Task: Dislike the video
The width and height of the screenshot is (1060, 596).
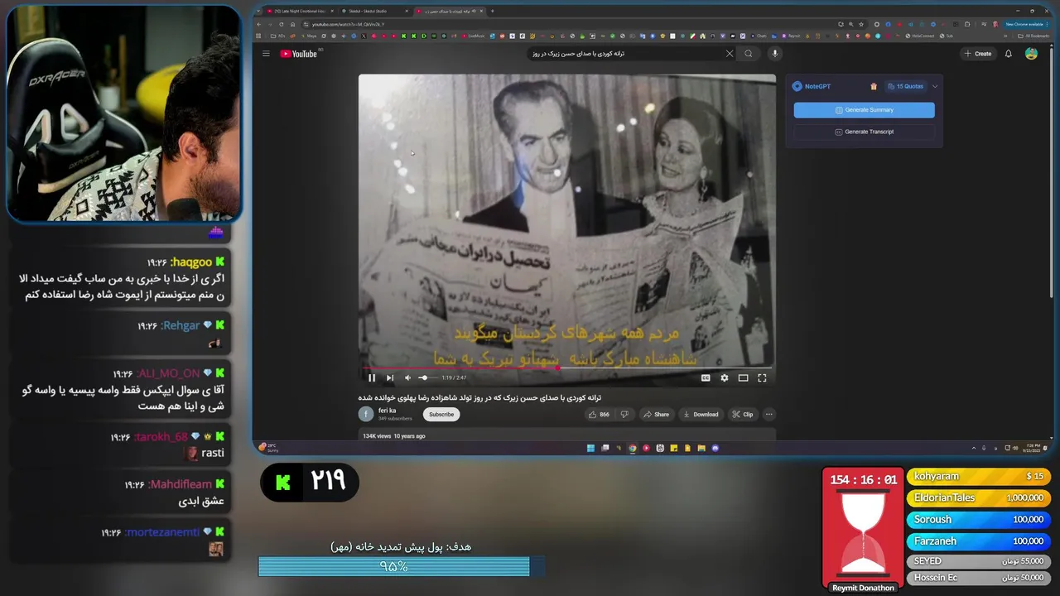Action: coord(624,415)
